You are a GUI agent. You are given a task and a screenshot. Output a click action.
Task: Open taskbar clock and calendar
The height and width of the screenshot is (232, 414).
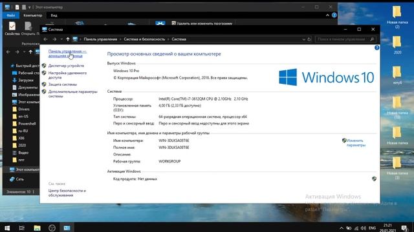[387, 227]
